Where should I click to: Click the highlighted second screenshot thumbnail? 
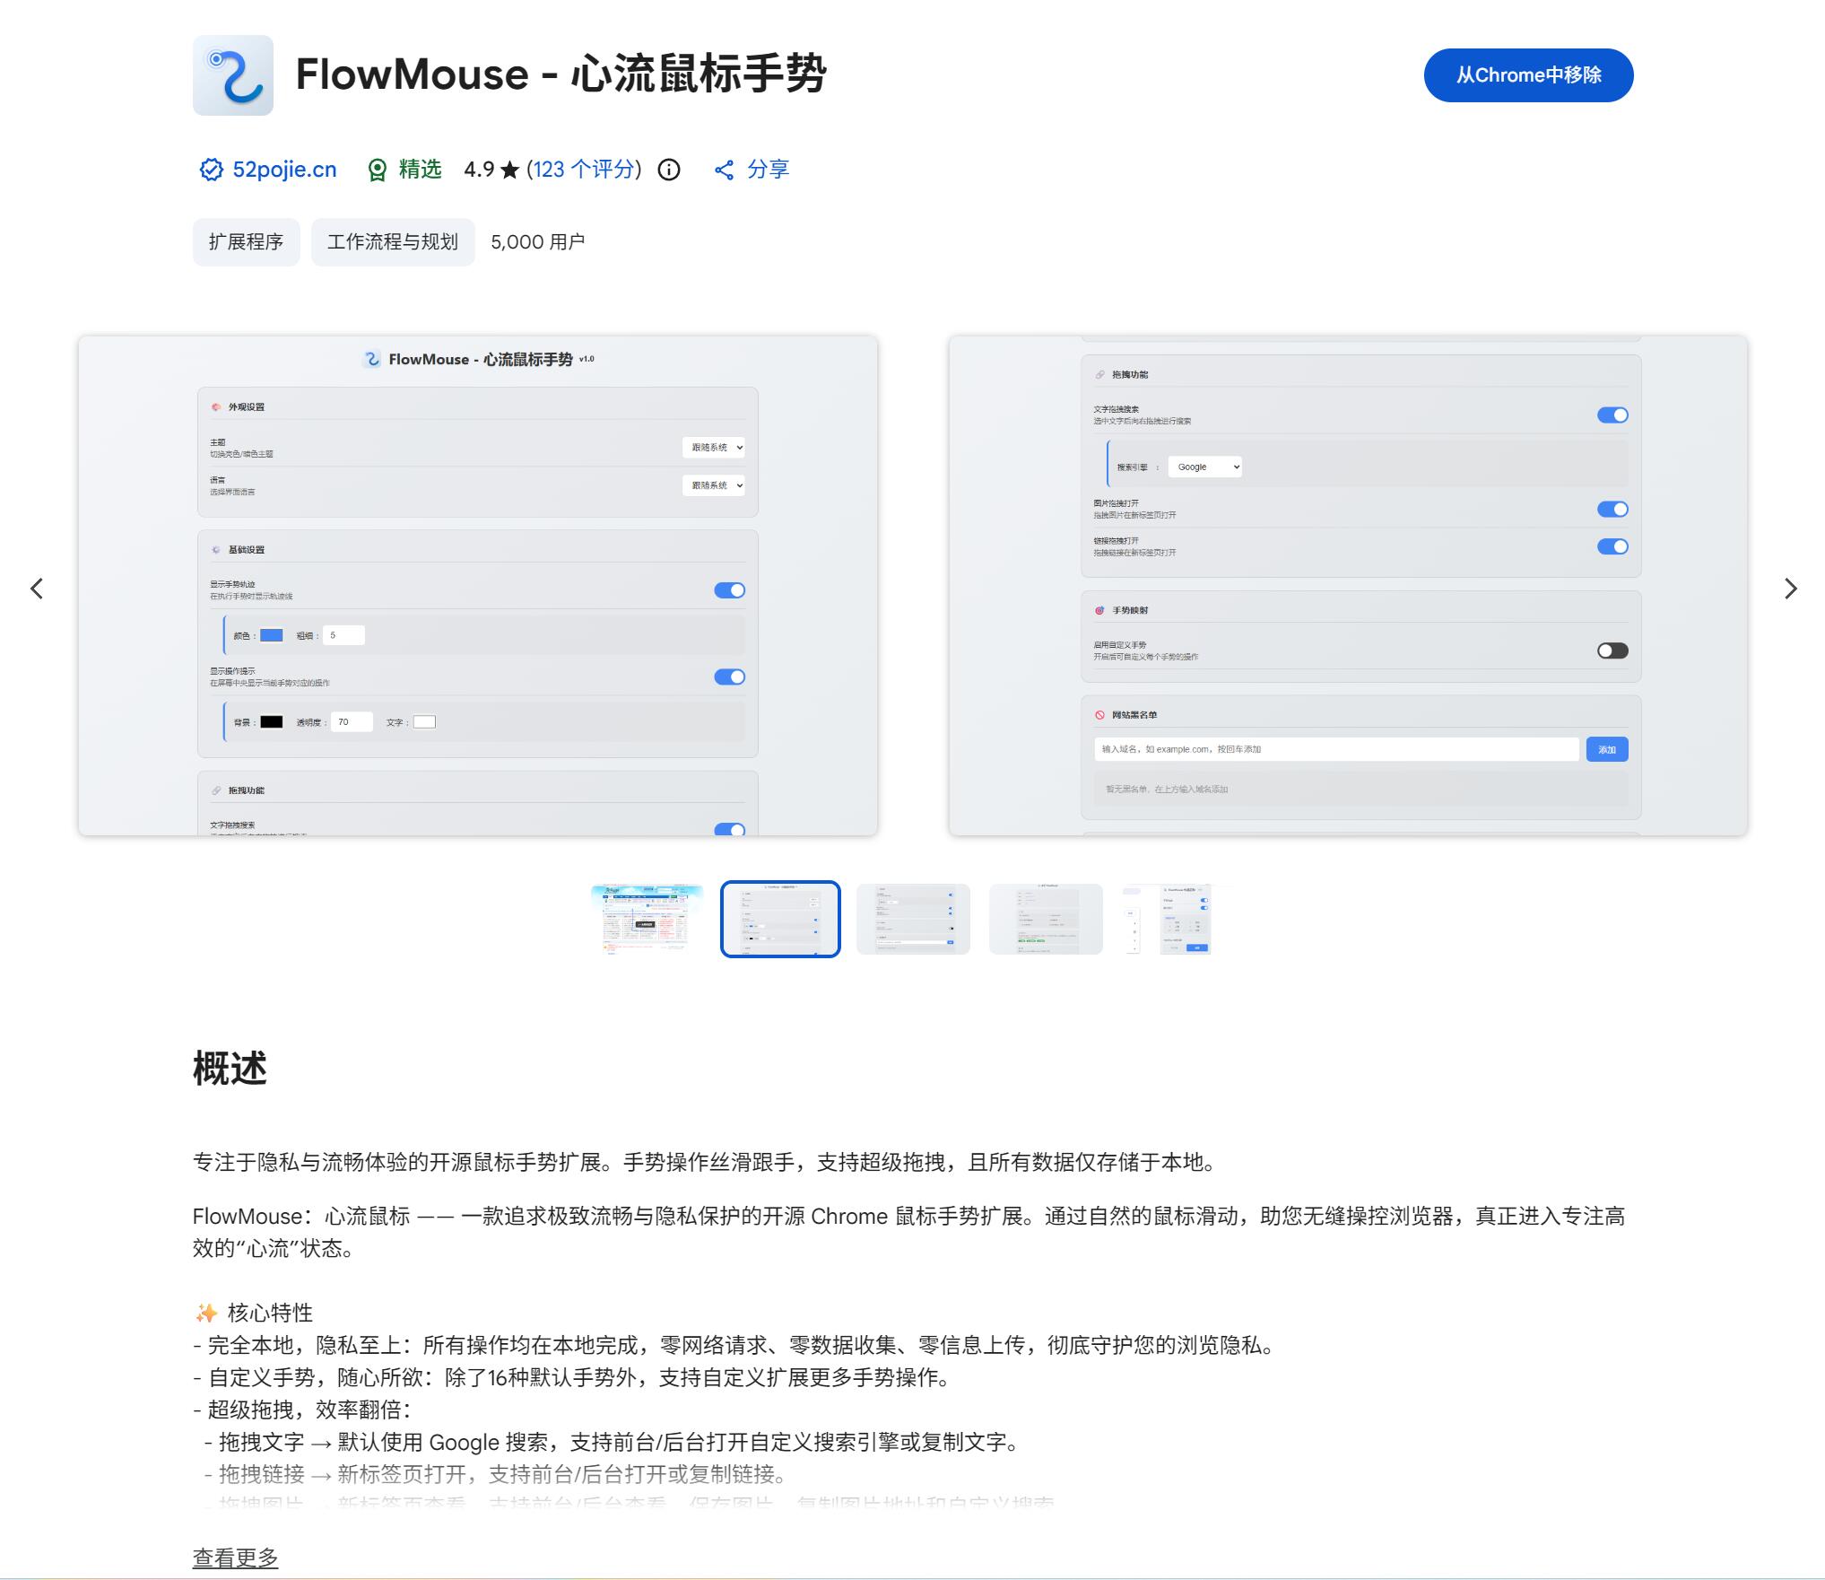[780, 920]
